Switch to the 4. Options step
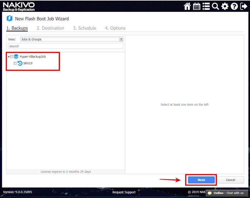Screen dimensions: 250x198 tap(115, 28)
